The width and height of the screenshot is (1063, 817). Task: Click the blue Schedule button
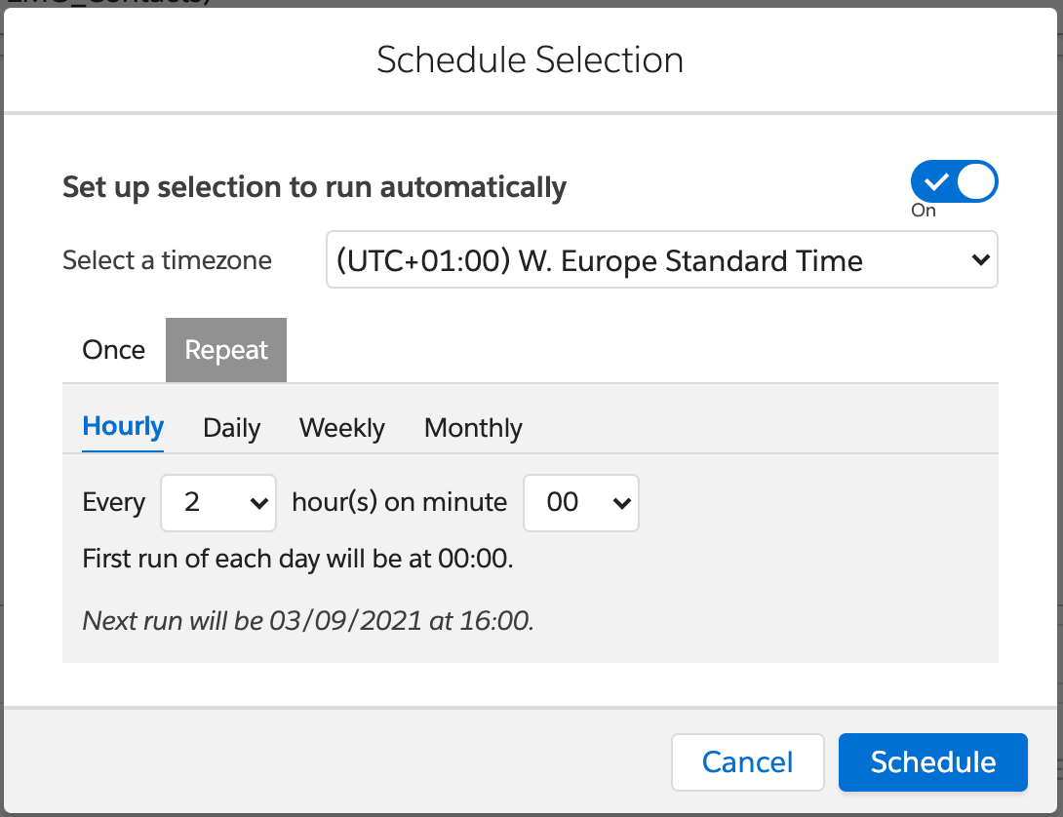[932, 761]
